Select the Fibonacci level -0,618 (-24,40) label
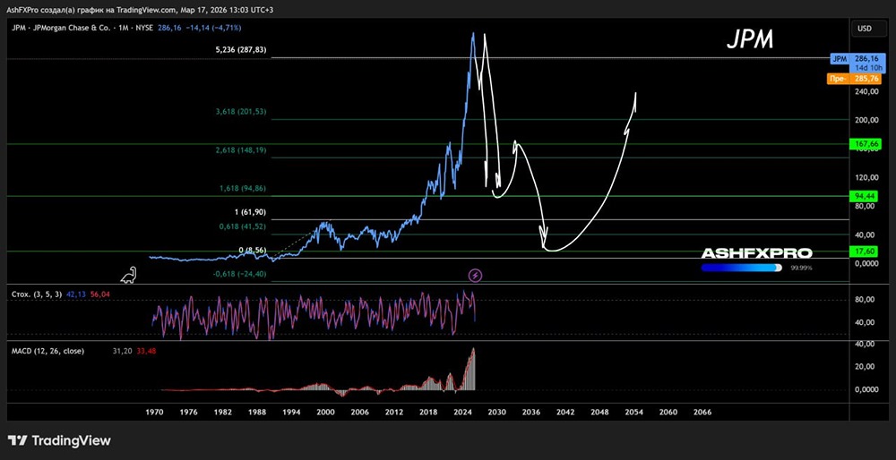The height and width of the screenshot is (460, 896). tap(239, 275)
